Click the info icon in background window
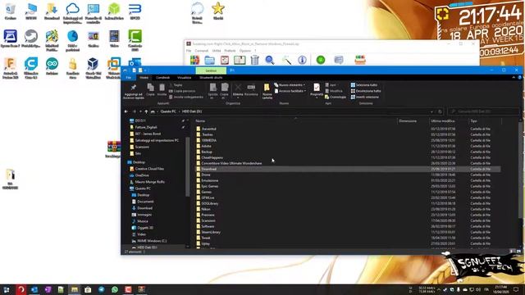 coord(302,60)
